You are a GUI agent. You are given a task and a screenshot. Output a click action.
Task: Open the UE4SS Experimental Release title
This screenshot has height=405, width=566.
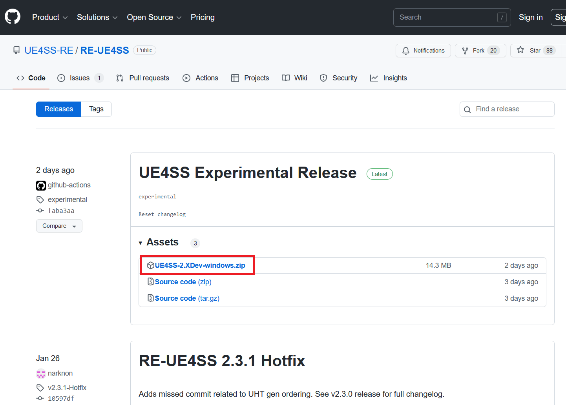click(x=248, y=173)
